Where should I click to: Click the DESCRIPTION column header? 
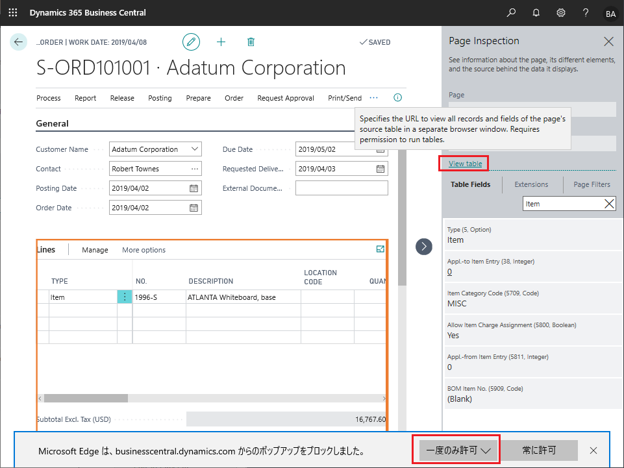(211, 281)
